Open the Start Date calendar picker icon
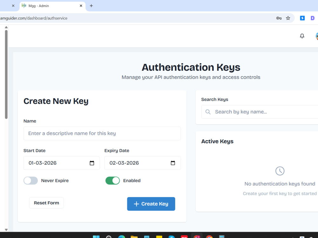Image resolution: width=318 pixels, height=238 pixels. click(x=92, y=163)
